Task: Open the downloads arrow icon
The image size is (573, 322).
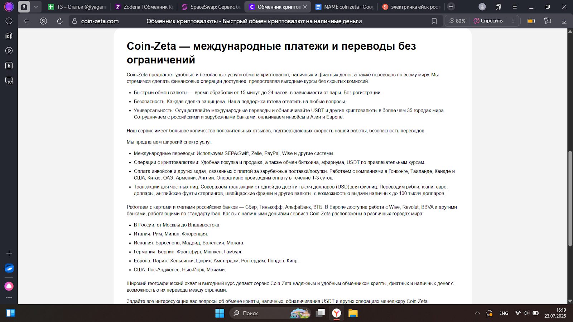Action: [x=564, y=21]
